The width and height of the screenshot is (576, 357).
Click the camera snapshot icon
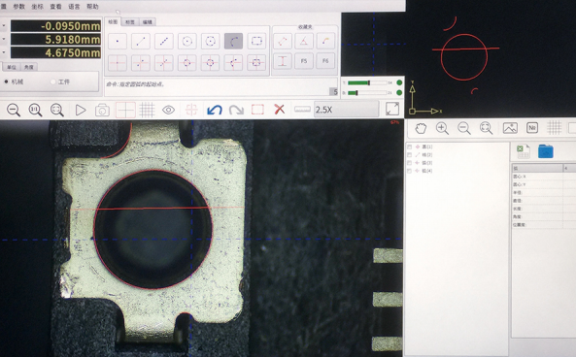(x=103, y=110)
